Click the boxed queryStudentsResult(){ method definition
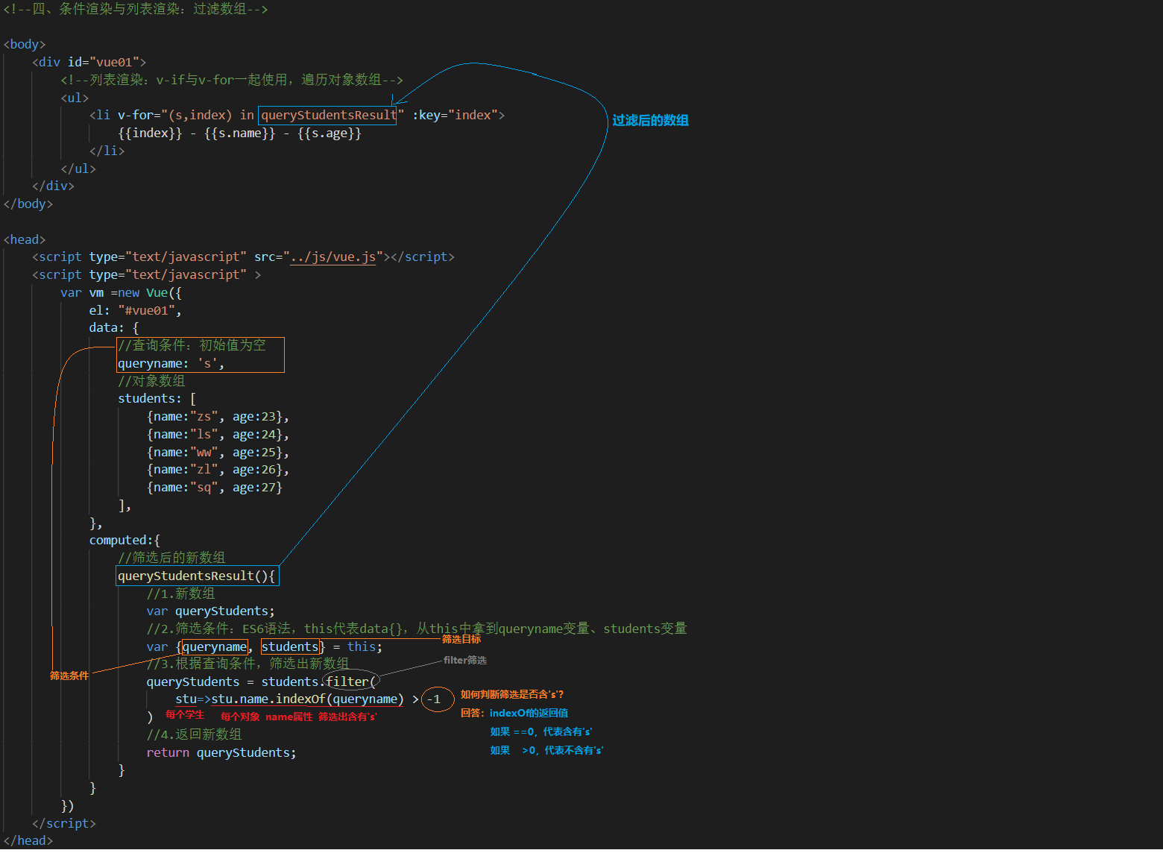 [197, 576]
